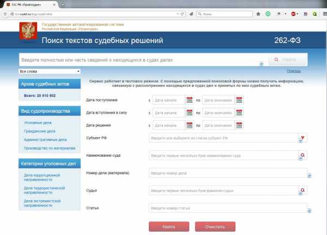Open calendar for Дата вступления в силу end
The image size is (327, 235).
tap(239, 113)
